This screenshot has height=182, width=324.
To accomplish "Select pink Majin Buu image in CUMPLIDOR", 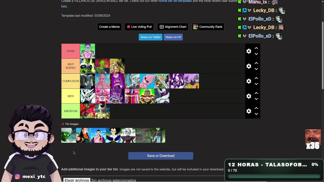I will pyautogui.click(x=147, y=81).
